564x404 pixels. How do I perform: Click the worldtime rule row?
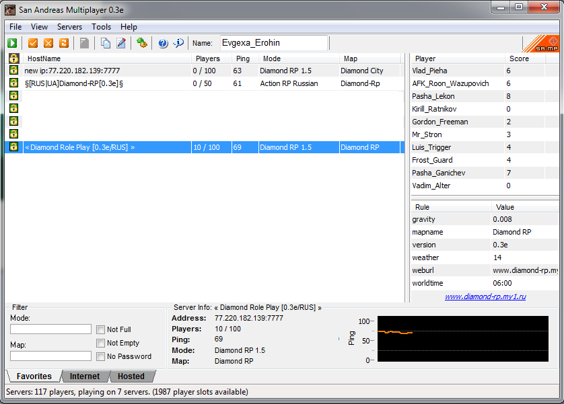[485, 283]
